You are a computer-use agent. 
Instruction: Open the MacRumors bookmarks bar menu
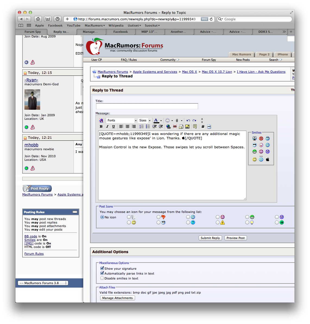(95, 26)
